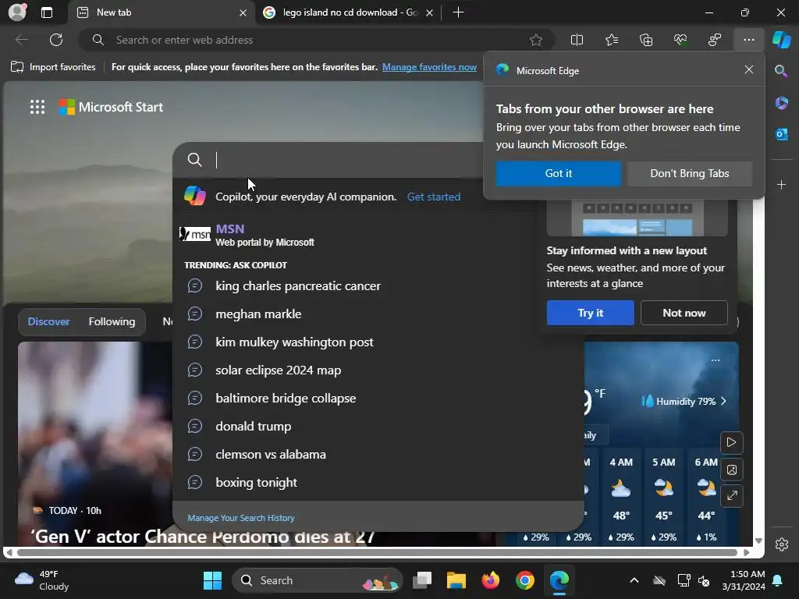Click Got it in Edge popup
799x599 pixels.
[559, 173]
